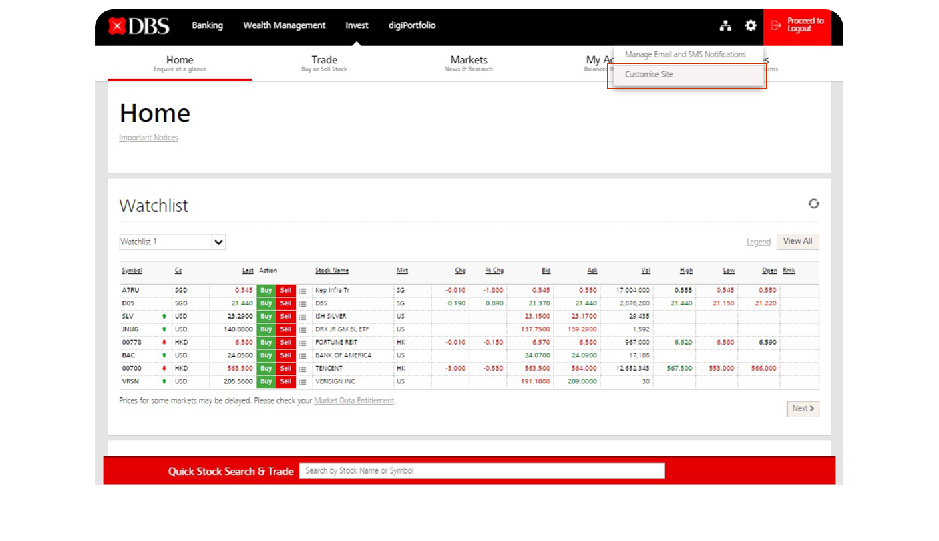Image resolution: width=939 pixels, height=541 pixels.
Task: Sort by % Chg column header
Action: (x=494, y=270)
